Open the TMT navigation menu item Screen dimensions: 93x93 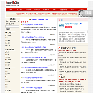(55, 10)
